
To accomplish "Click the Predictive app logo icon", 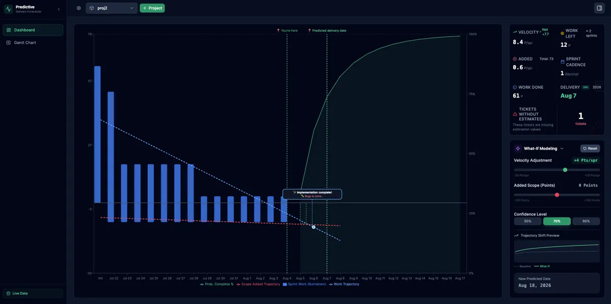I will click(x=8, y=9).
